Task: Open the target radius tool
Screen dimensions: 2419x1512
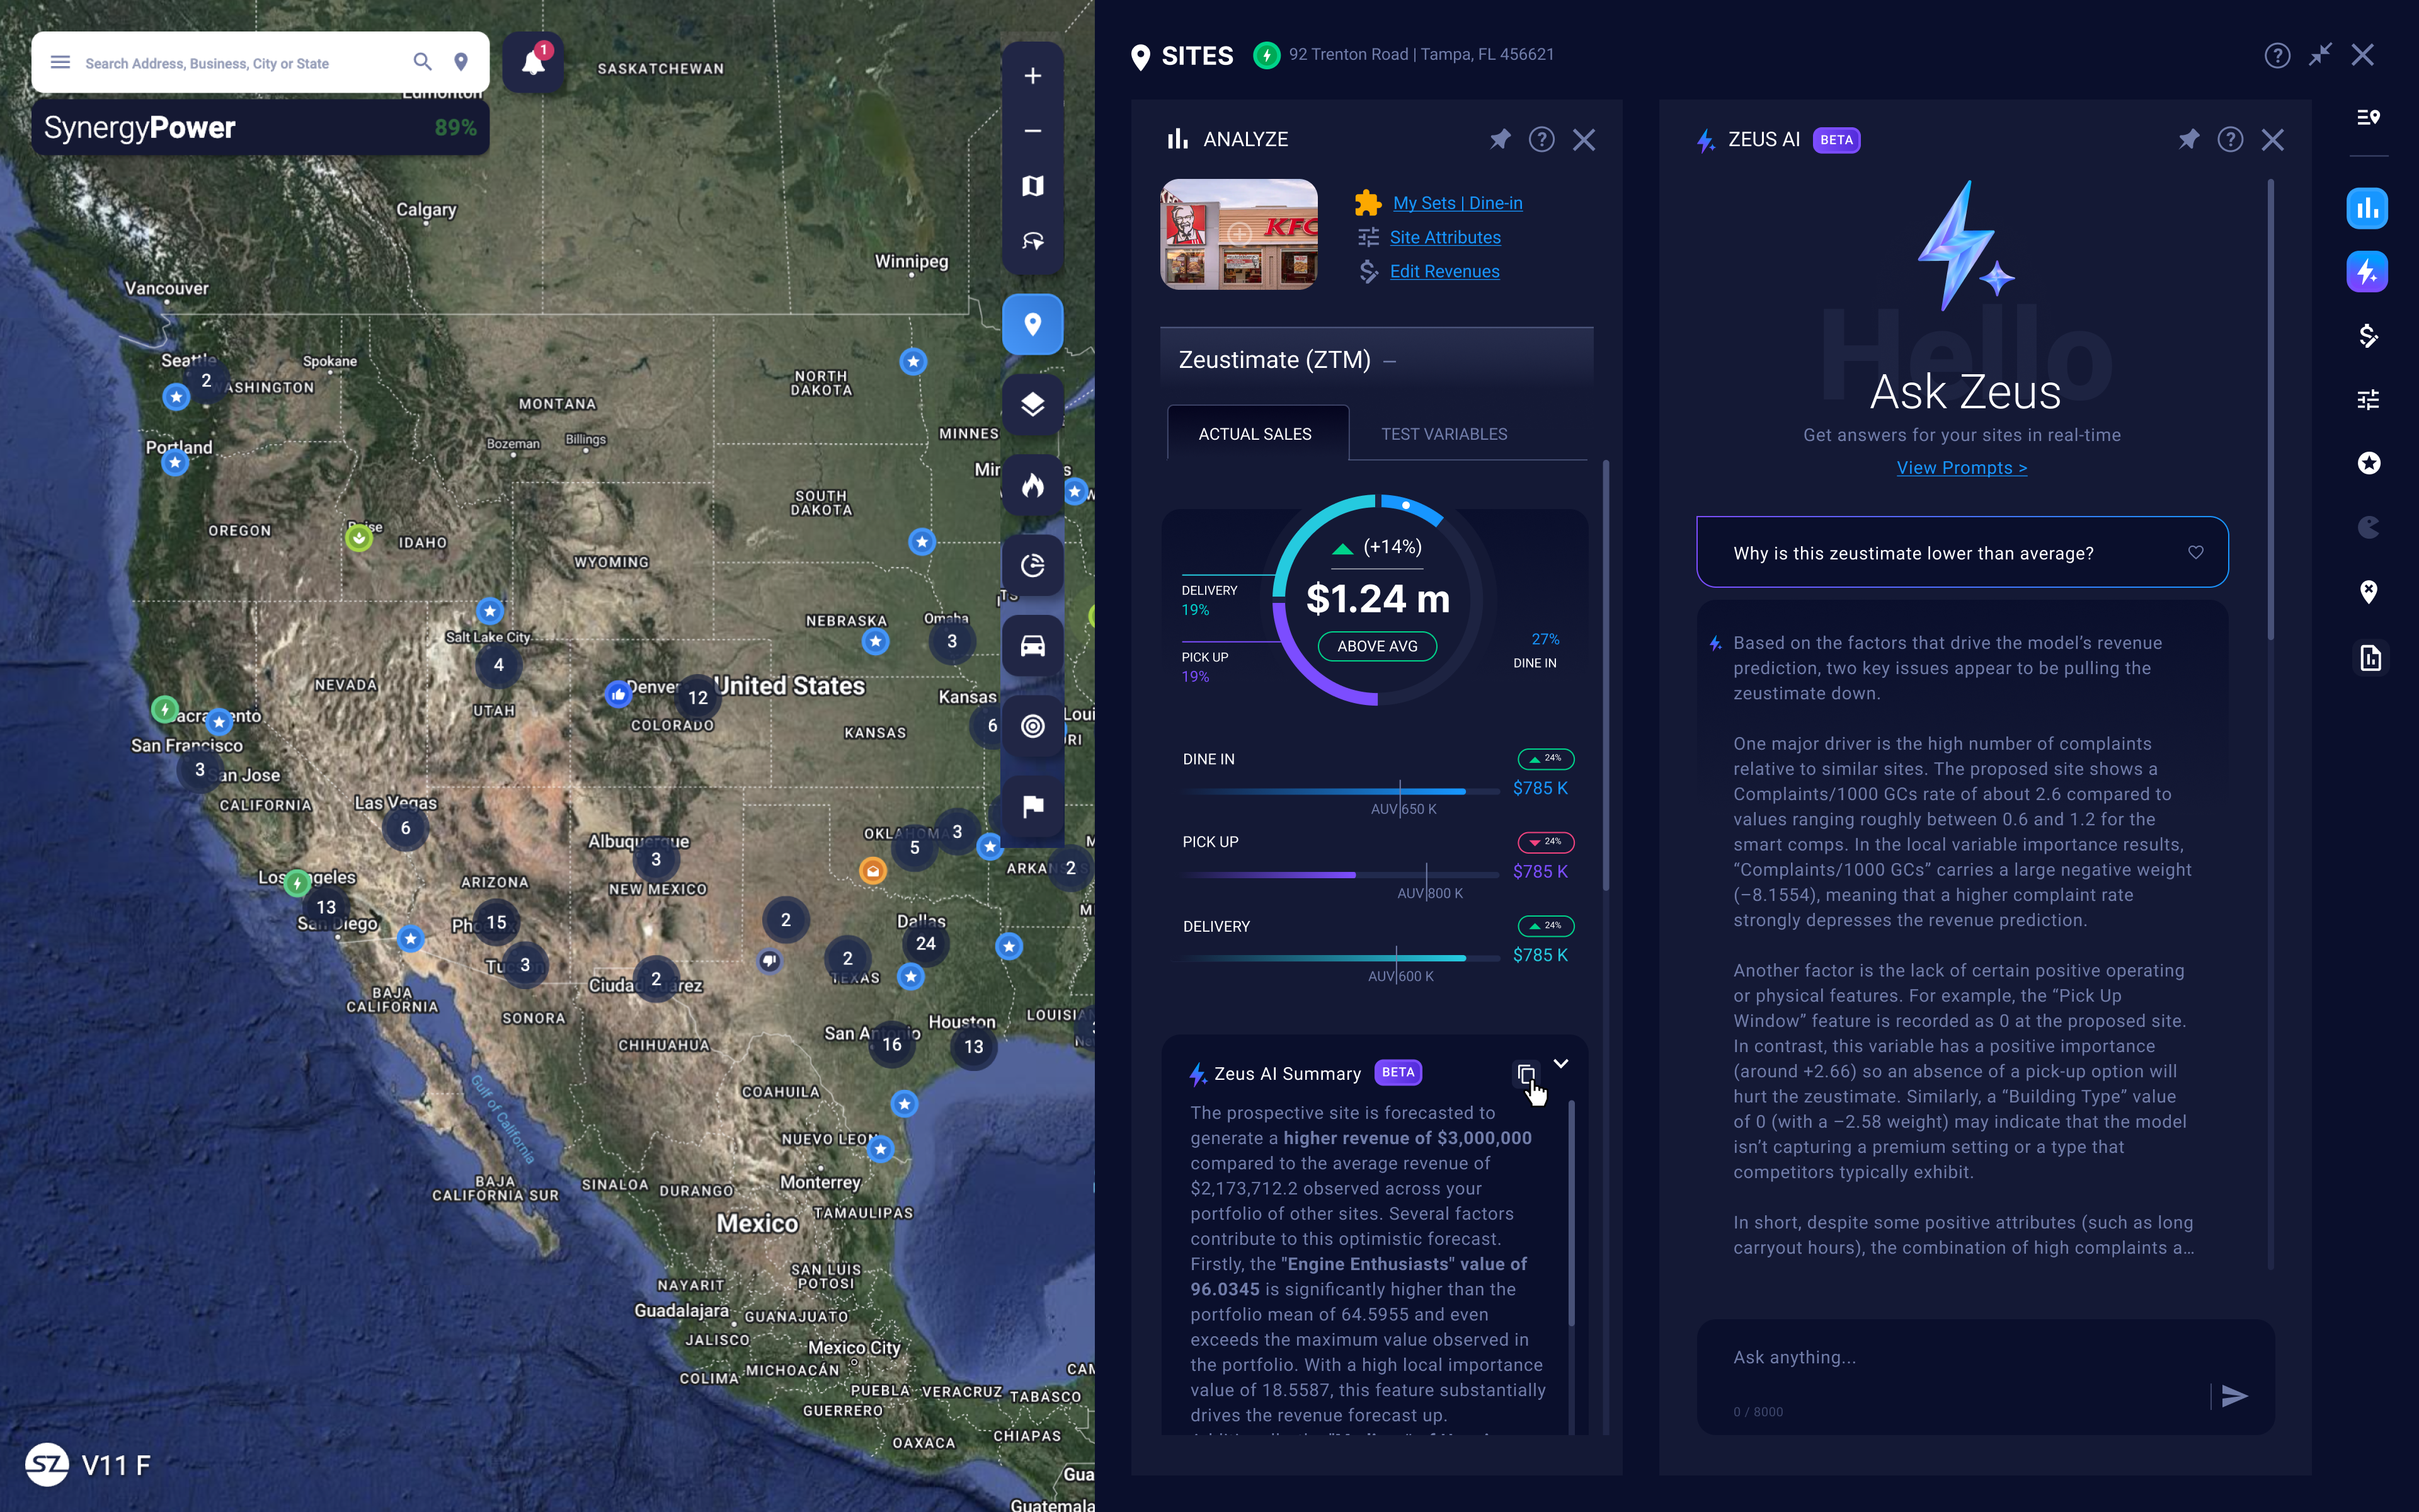Action: [1032, 726]
